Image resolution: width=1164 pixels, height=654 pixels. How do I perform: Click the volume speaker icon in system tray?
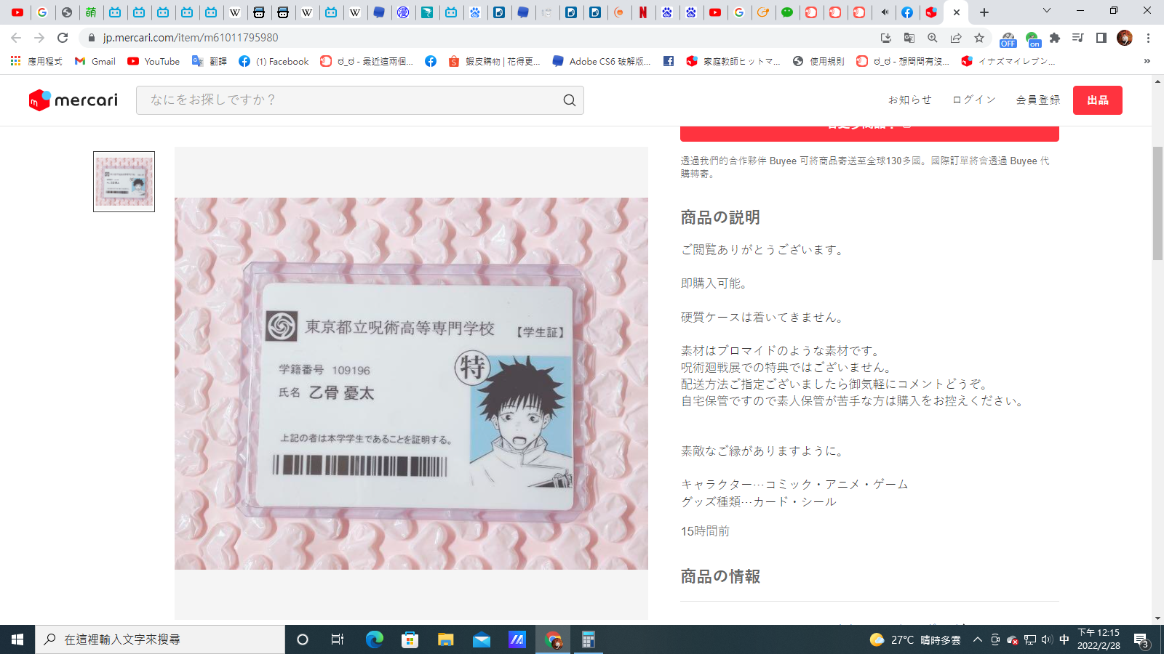1047,639
